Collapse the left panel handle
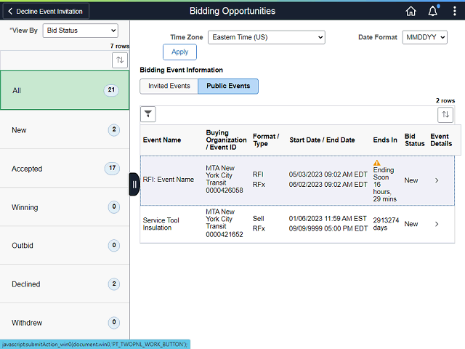 tap(134, 184)
